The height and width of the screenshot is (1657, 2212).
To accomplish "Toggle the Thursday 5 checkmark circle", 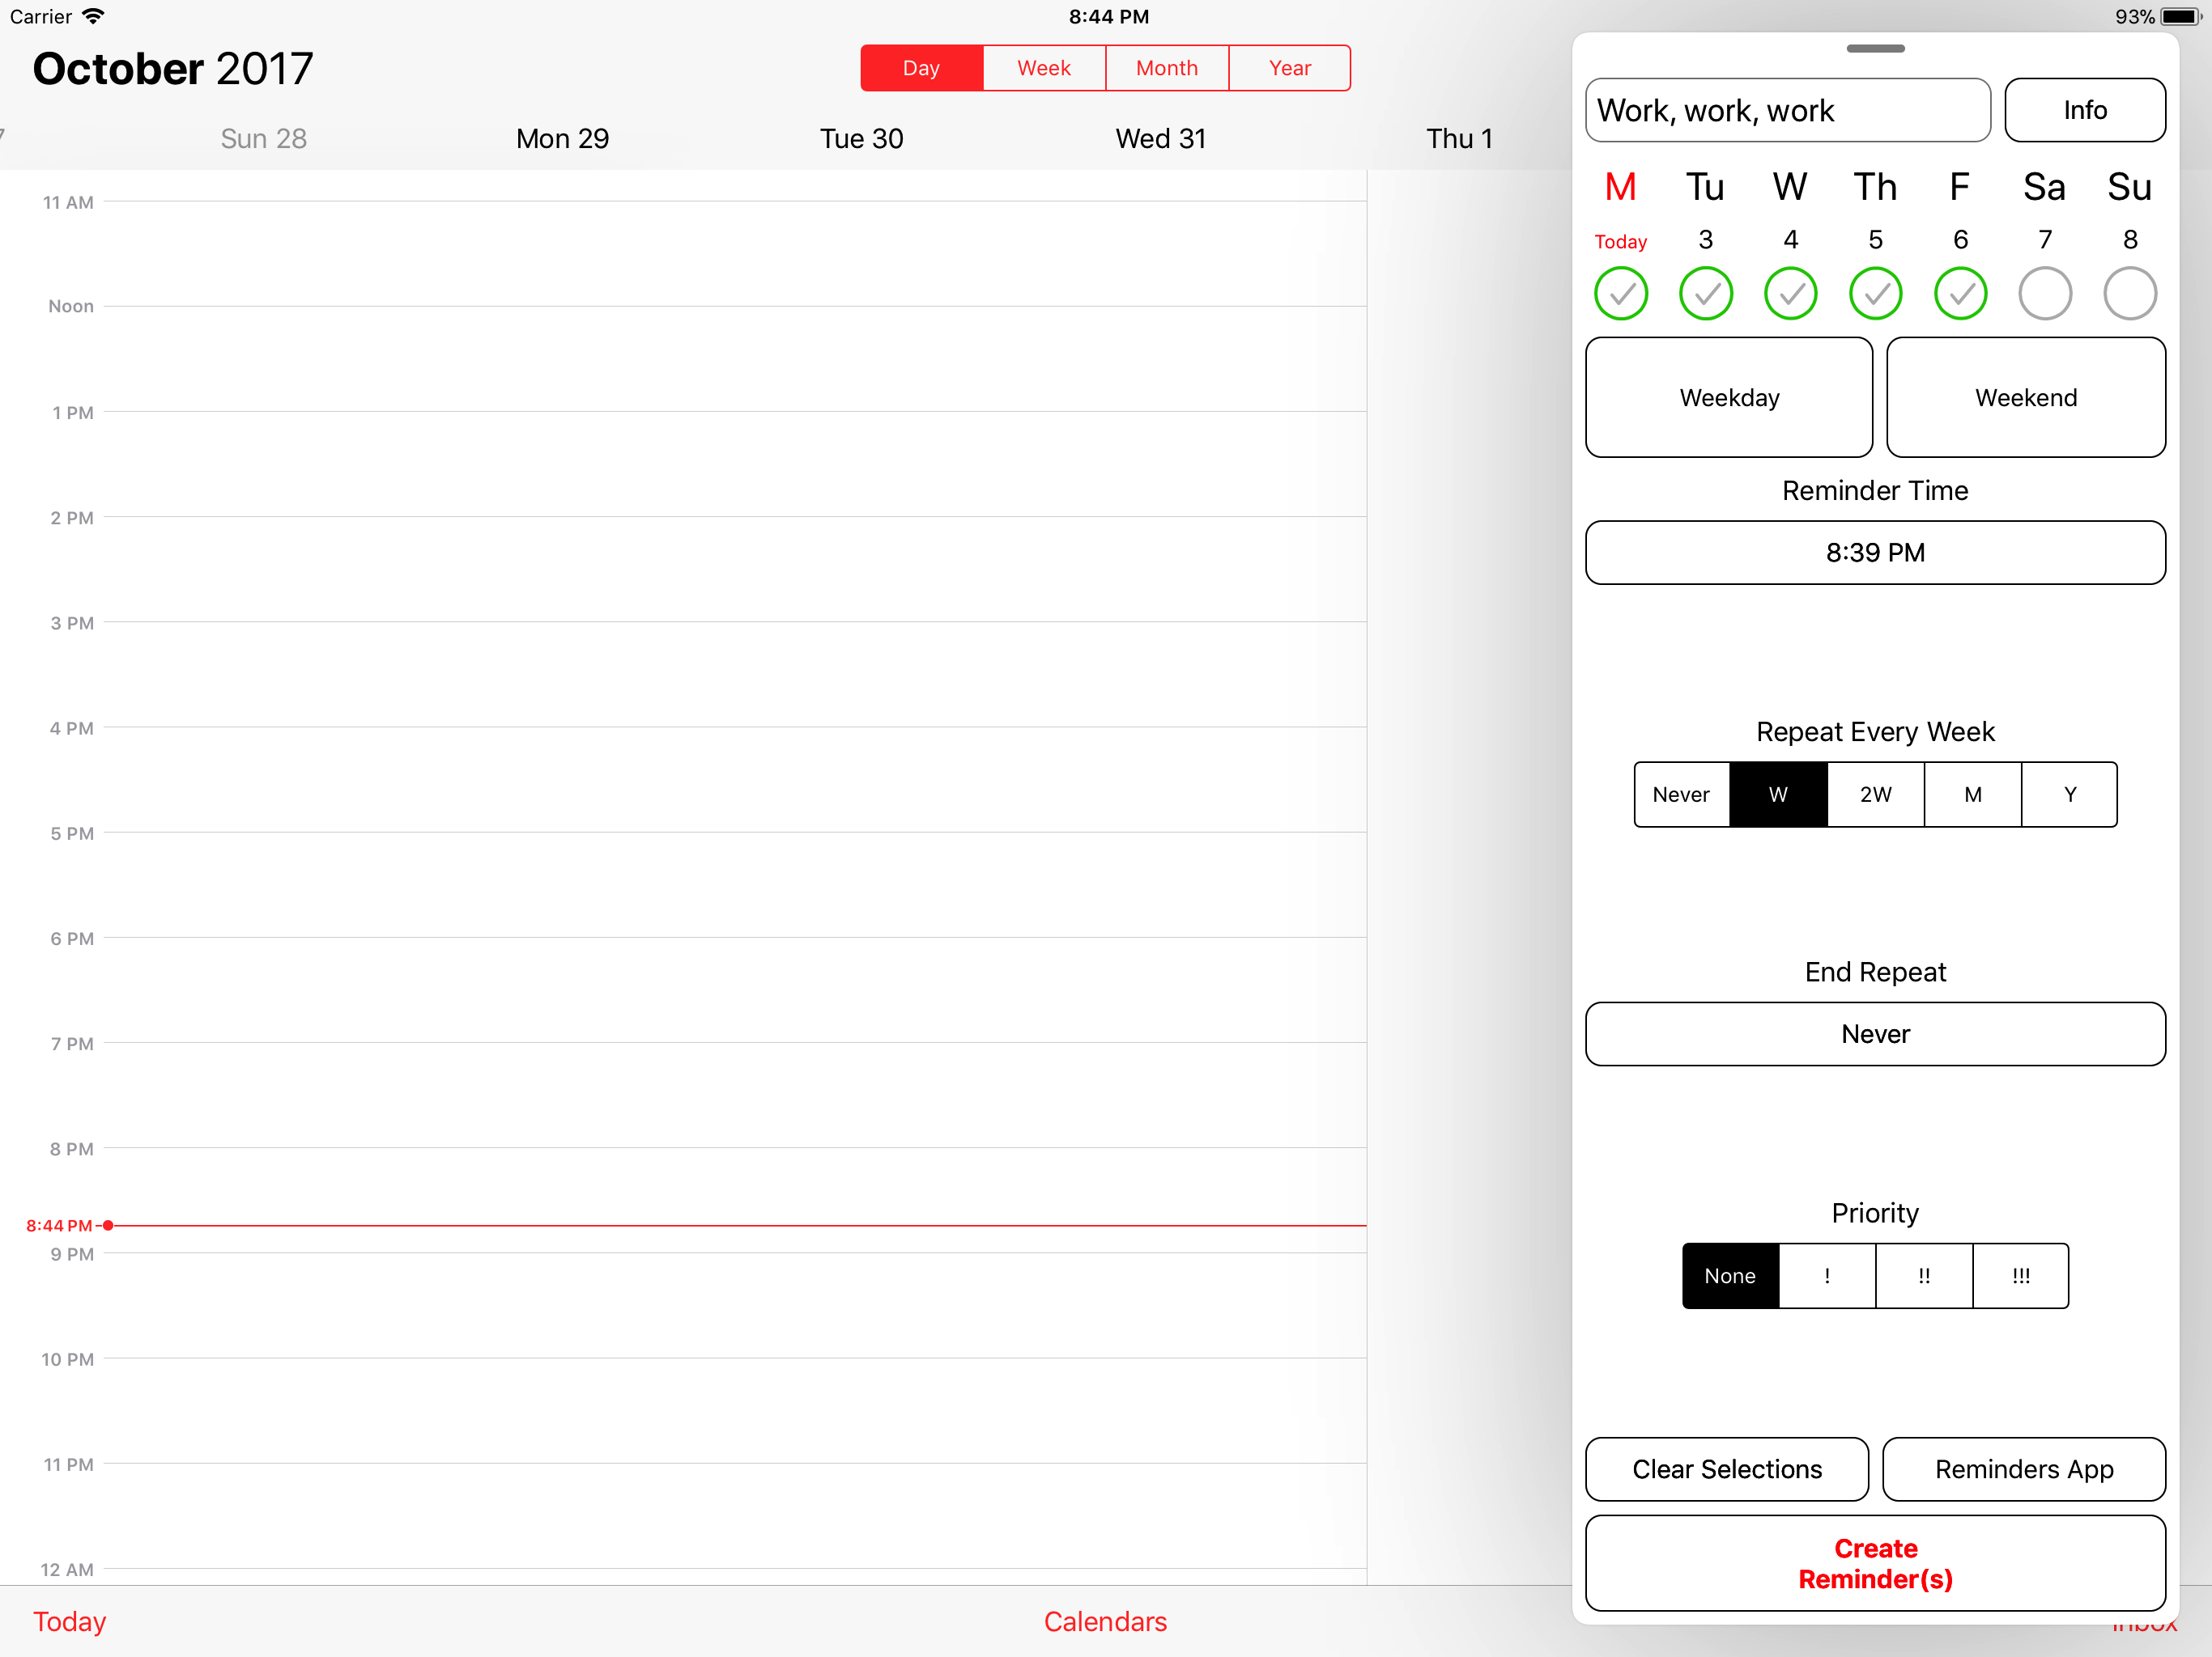I will (x=1875, y=293).
